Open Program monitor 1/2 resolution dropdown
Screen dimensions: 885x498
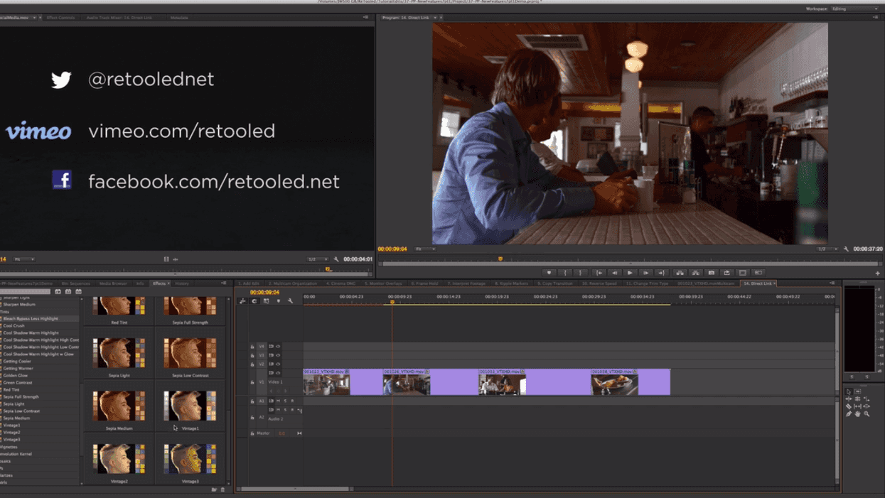827,249
